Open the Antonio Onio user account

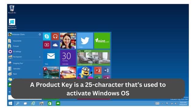(x=16, y=34)
